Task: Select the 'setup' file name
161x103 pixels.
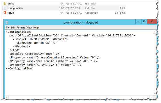Action: point(10,13)
